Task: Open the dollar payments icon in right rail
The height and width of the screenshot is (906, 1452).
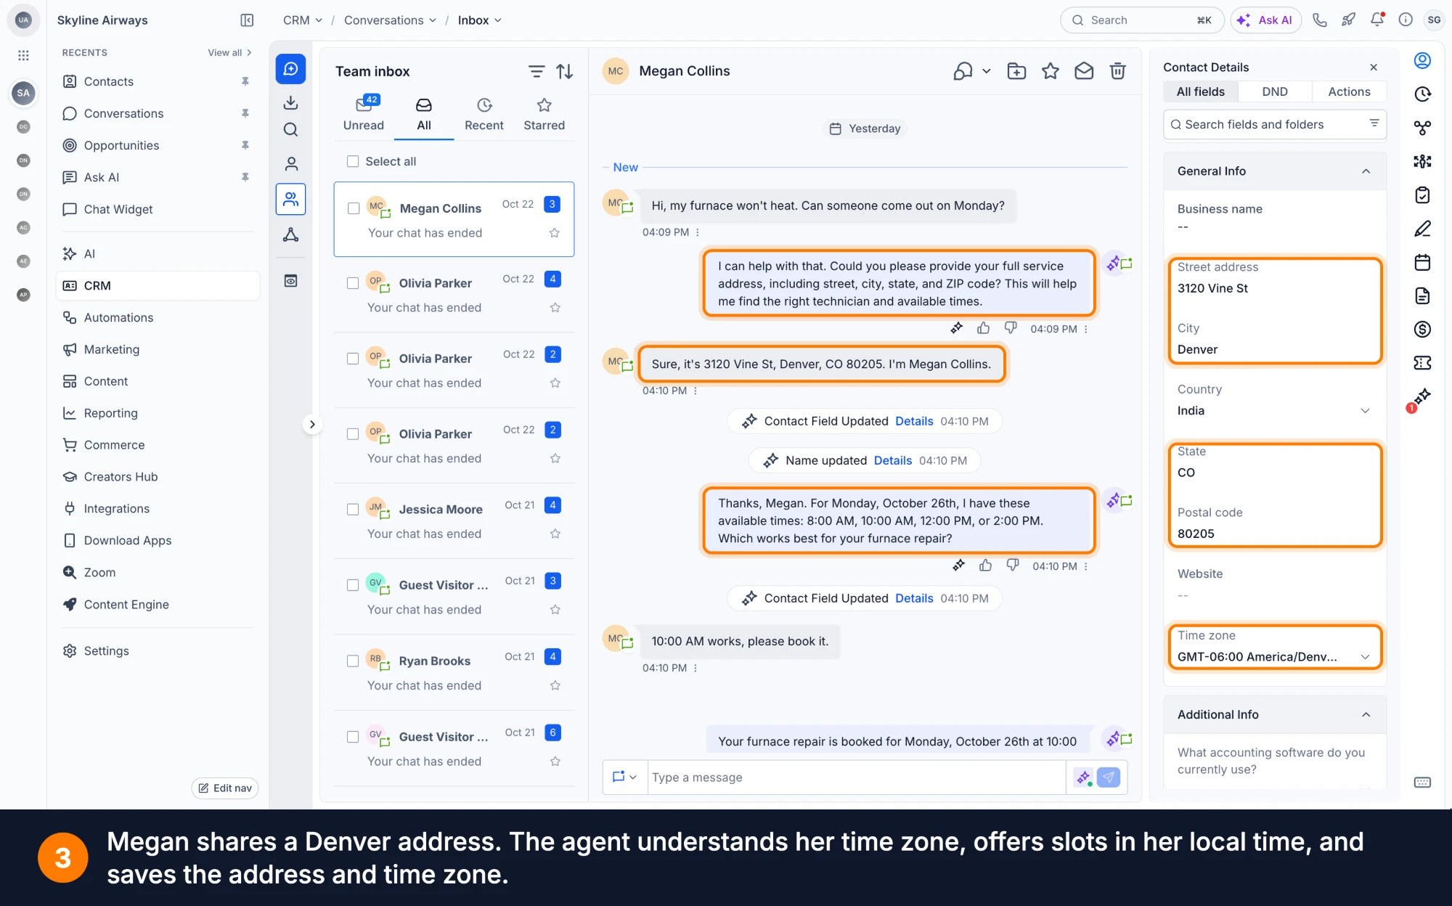Action: 1422,330
